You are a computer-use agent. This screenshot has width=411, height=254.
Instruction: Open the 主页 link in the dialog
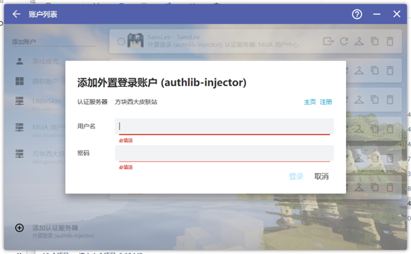310,102
